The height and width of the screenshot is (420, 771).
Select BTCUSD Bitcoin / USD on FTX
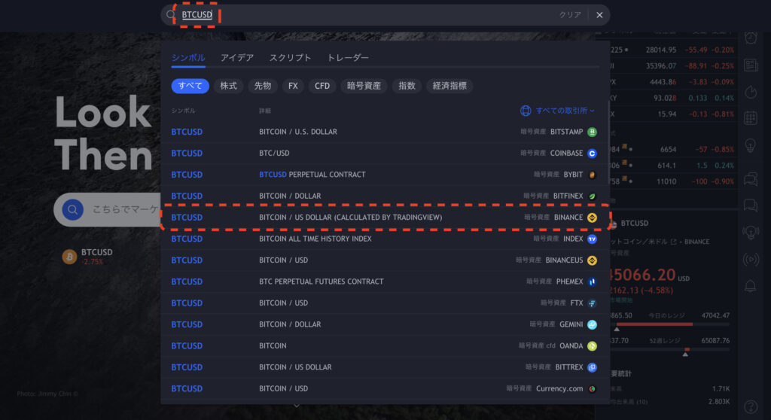(385, 303)
